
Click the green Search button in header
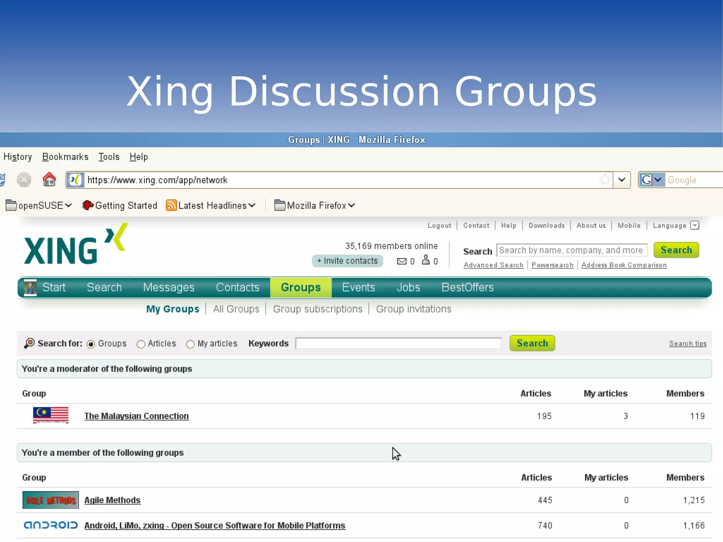676,250
